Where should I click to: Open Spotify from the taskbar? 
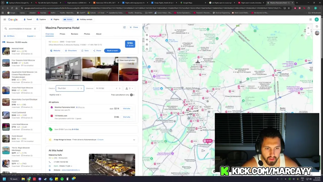[62, 179]
